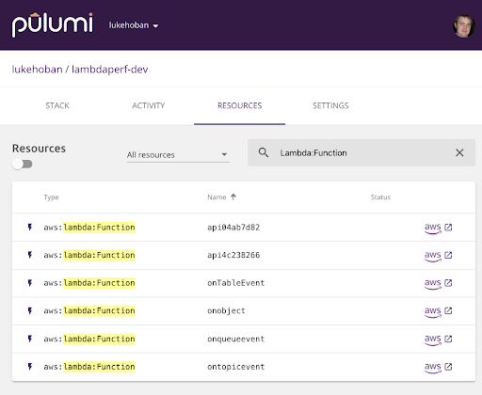Click lambda icon for api04ab7d82 row
Image resolution: width=482 pixels, height=395 pixels.
point(30,227)
